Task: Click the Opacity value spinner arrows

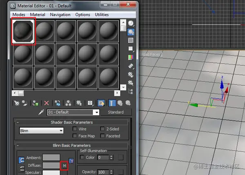Action: pos(111,172)
